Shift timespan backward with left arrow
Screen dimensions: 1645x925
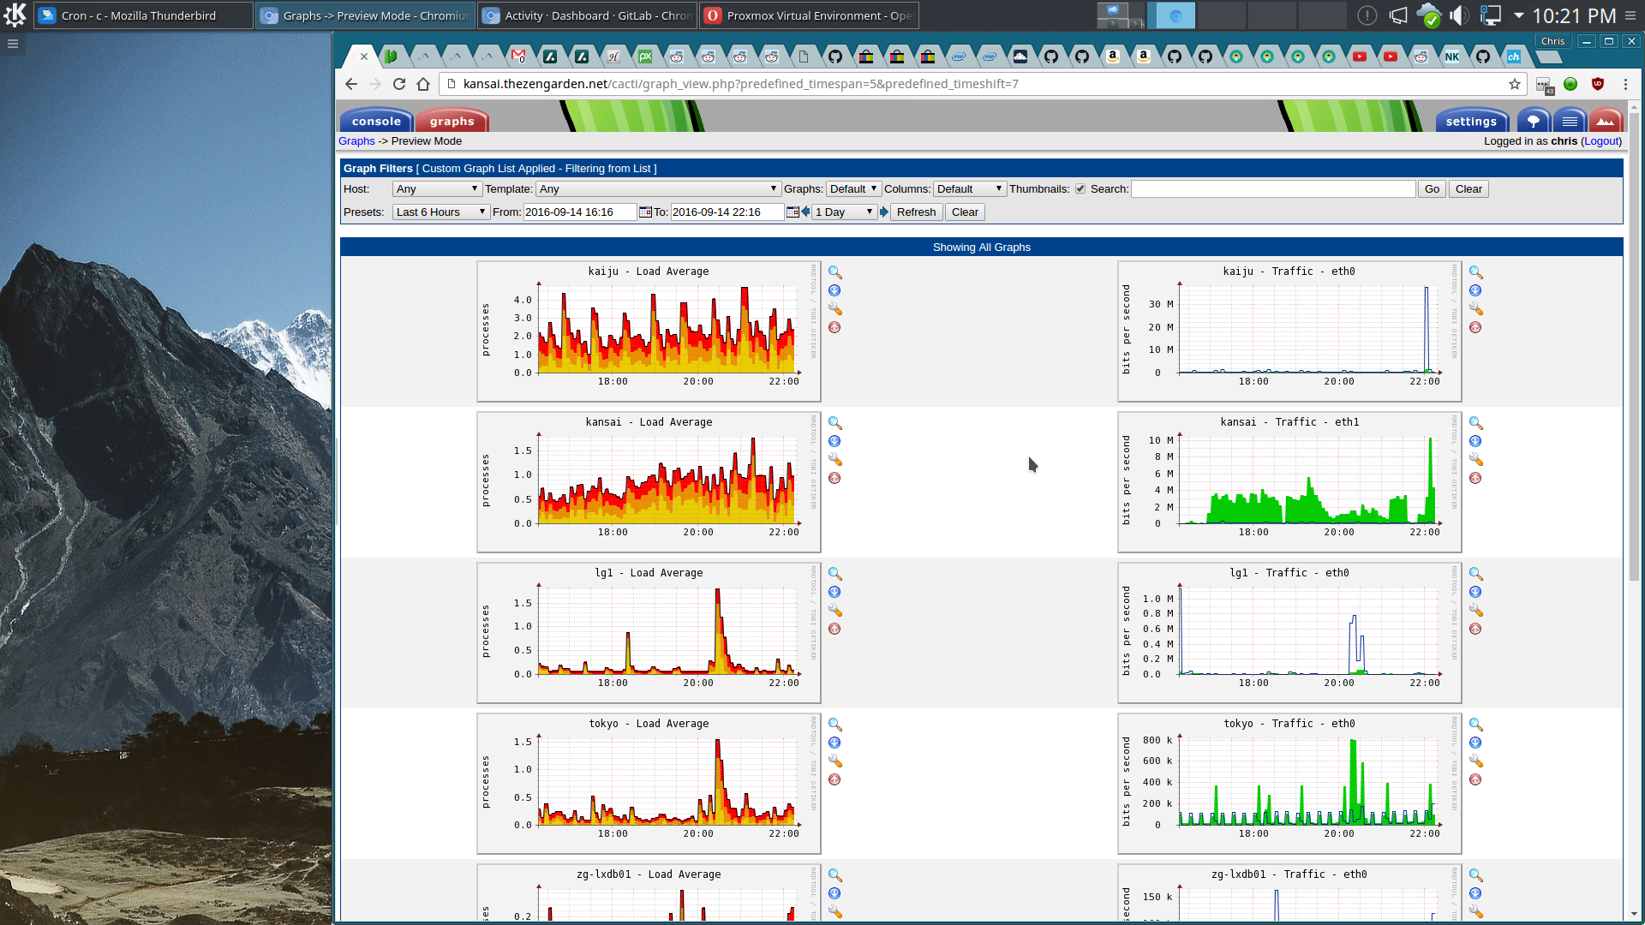tap(805, 212)
